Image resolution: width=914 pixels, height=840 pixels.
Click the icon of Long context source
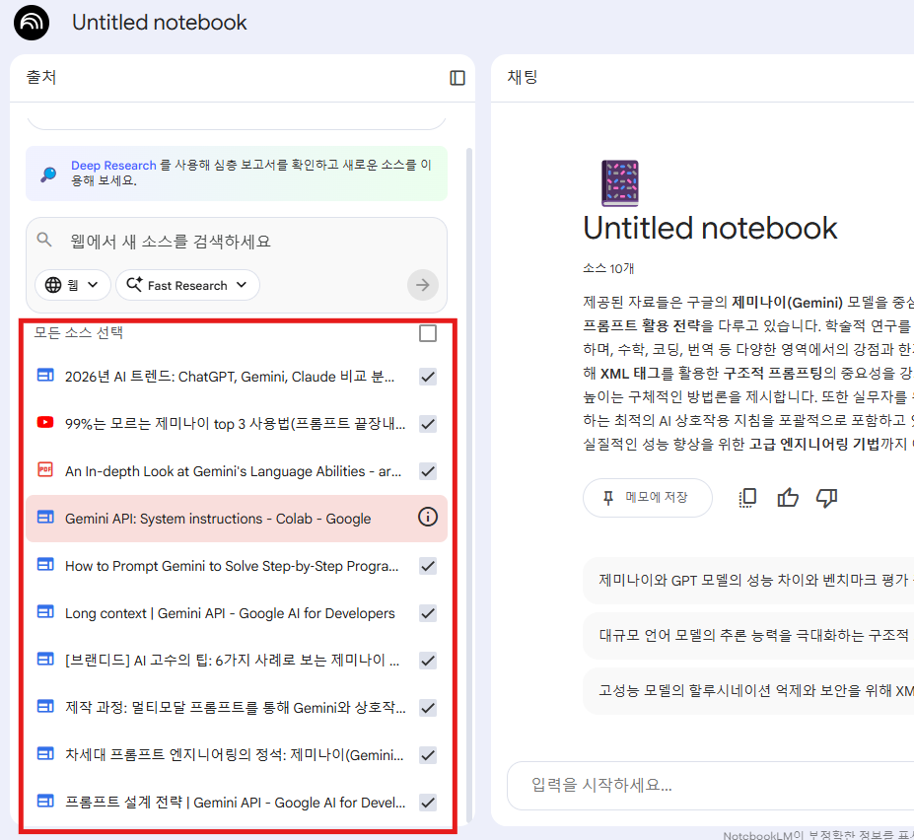click(45, 611)
